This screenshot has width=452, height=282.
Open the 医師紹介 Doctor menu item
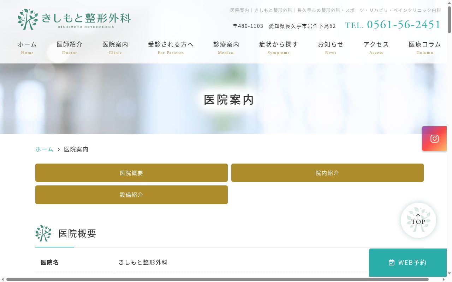(x=70, y=48)
